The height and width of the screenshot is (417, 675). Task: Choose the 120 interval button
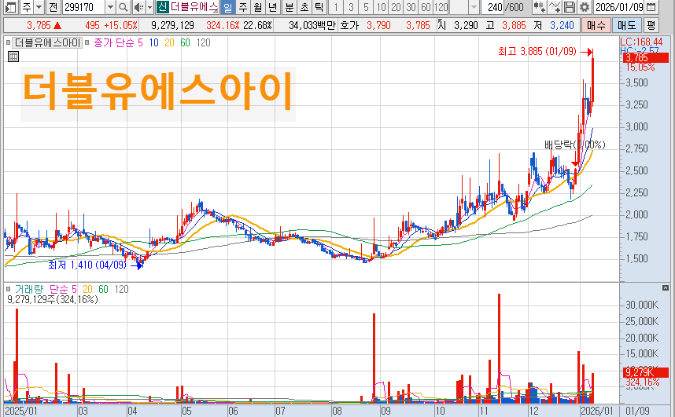point(441,7)
